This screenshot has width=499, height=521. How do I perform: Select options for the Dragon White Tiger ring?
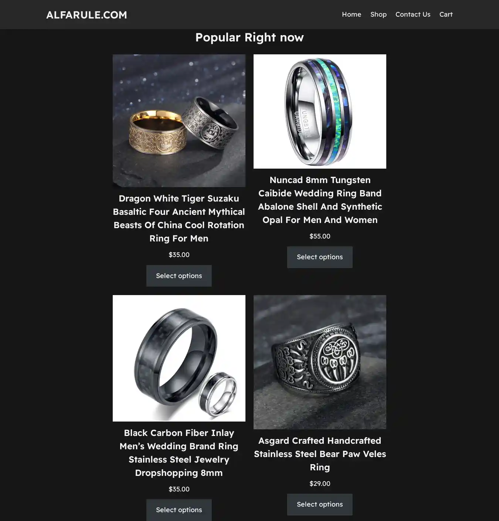click(x=179, y=276)
